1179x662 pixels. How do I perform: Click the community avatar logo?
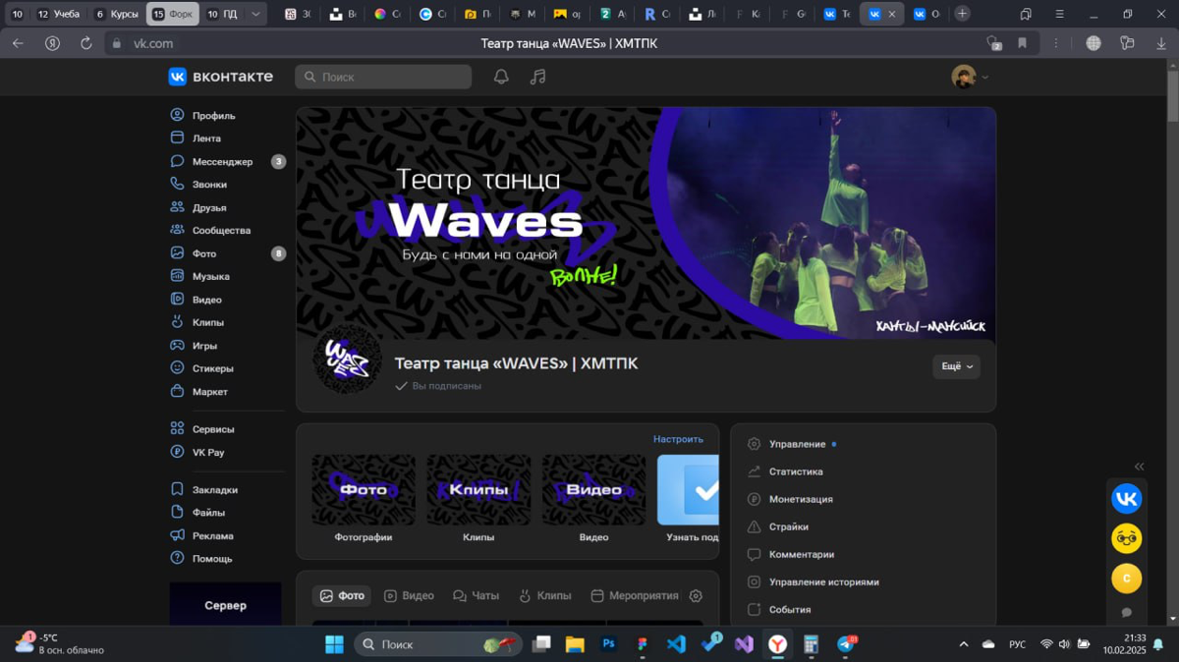(346, 358)
